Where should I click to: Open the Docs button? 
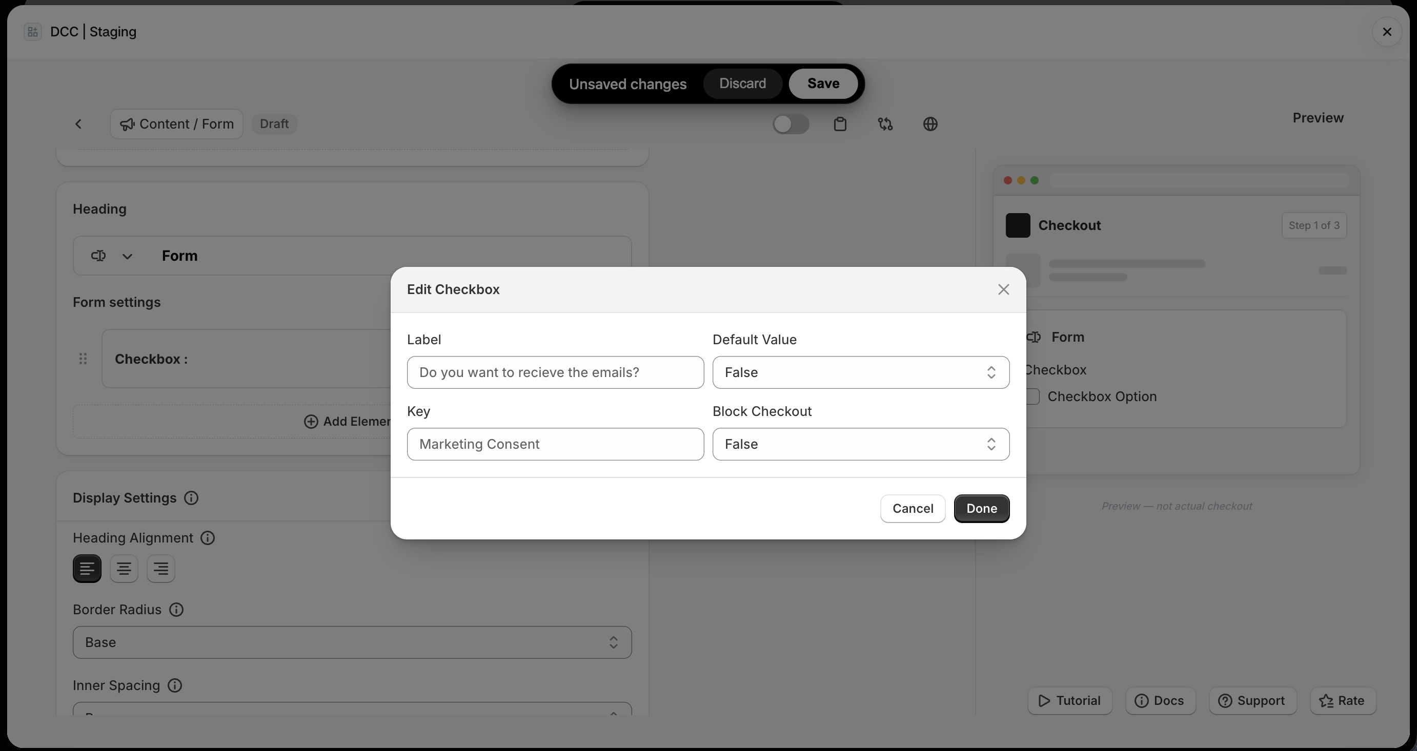pyautogui.click(x=1161, y=701)
